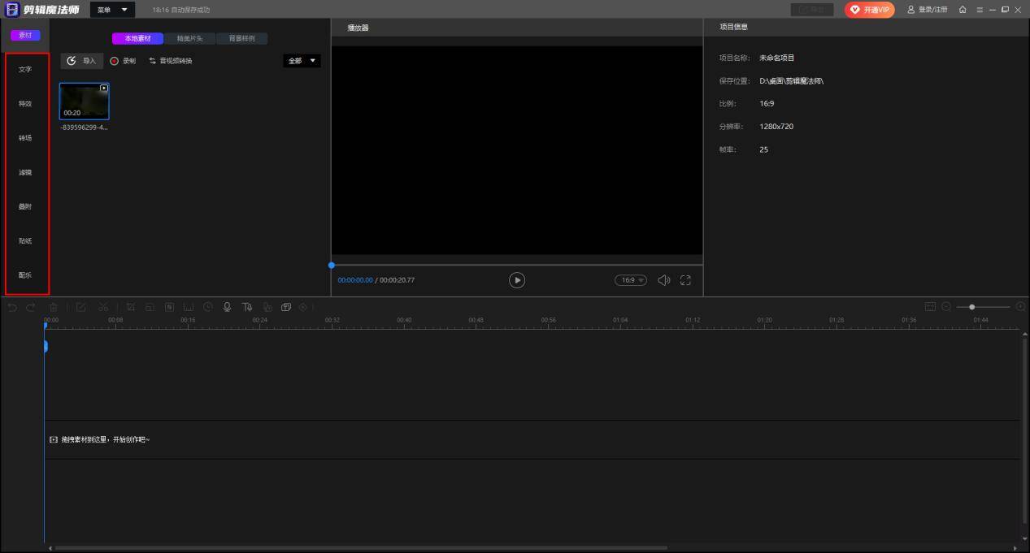Screen dimensions: 1030x553
Task: Open the 菜单 dropdown menu
Action: coord(112,10)
